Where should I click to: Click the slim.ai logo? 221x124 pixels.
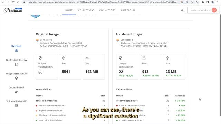pos(13,10)
